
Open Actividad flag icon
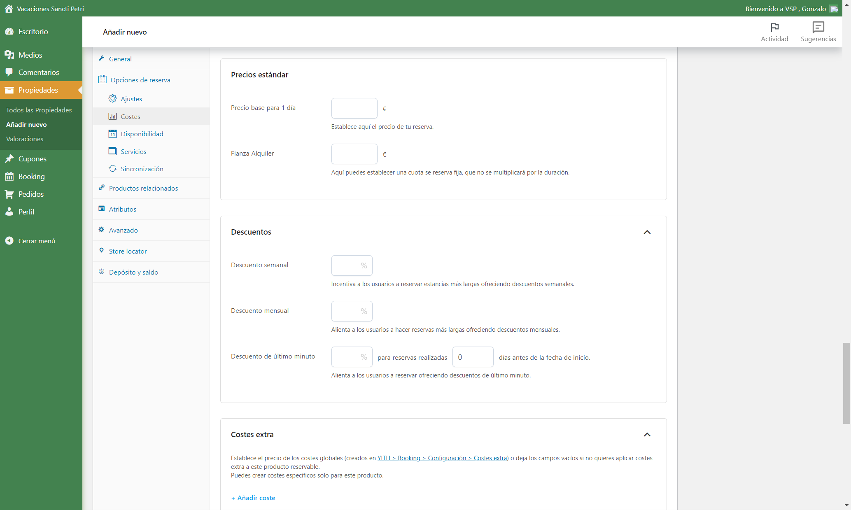774,28
